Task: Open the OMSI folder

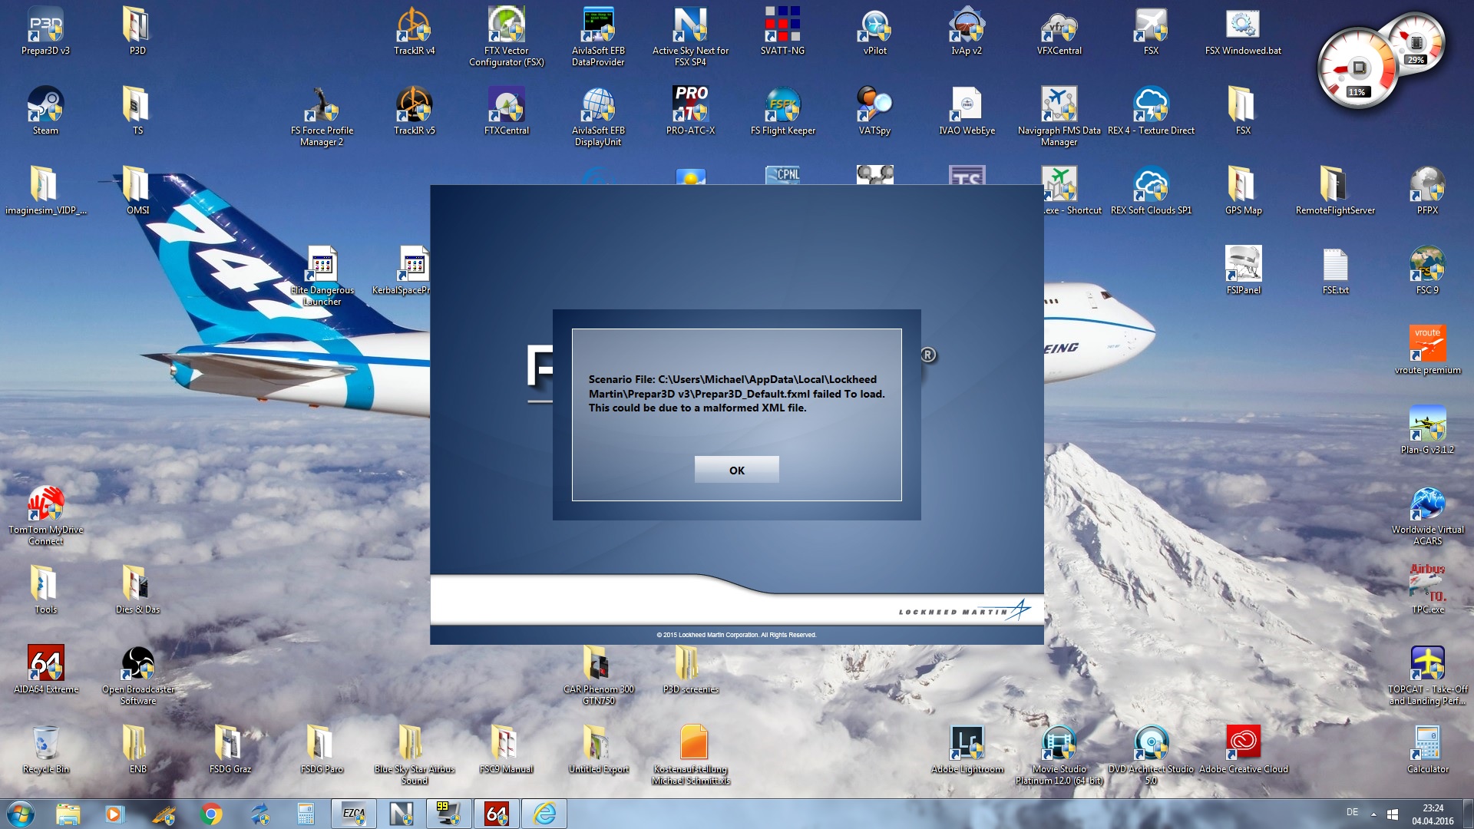Action: pos(137,190)
